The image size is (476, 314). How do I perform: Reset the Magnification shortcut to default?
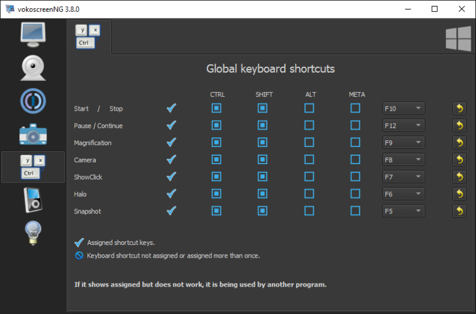pyautogui.click(x=459, y=142)
